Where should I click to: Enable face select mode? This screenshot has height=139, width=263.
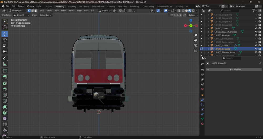coord(36,11)
